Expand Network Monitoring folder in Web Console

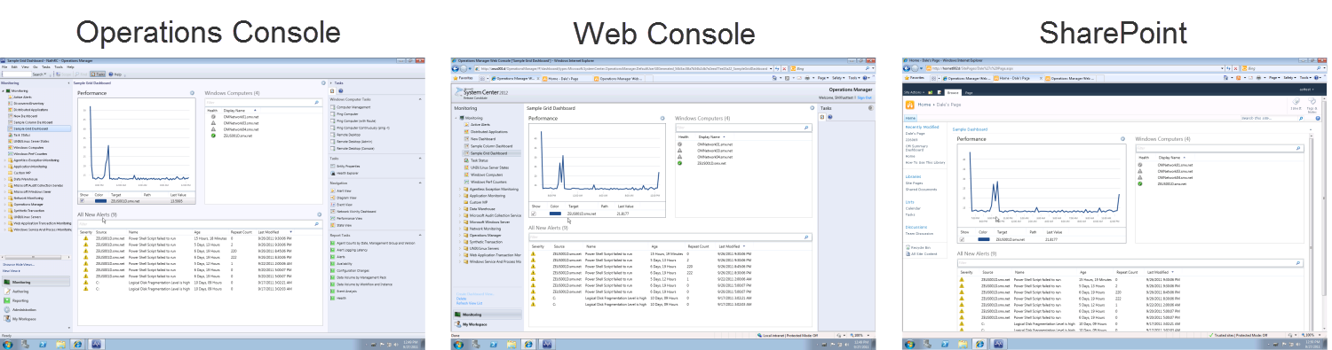[x=460, y=229]
